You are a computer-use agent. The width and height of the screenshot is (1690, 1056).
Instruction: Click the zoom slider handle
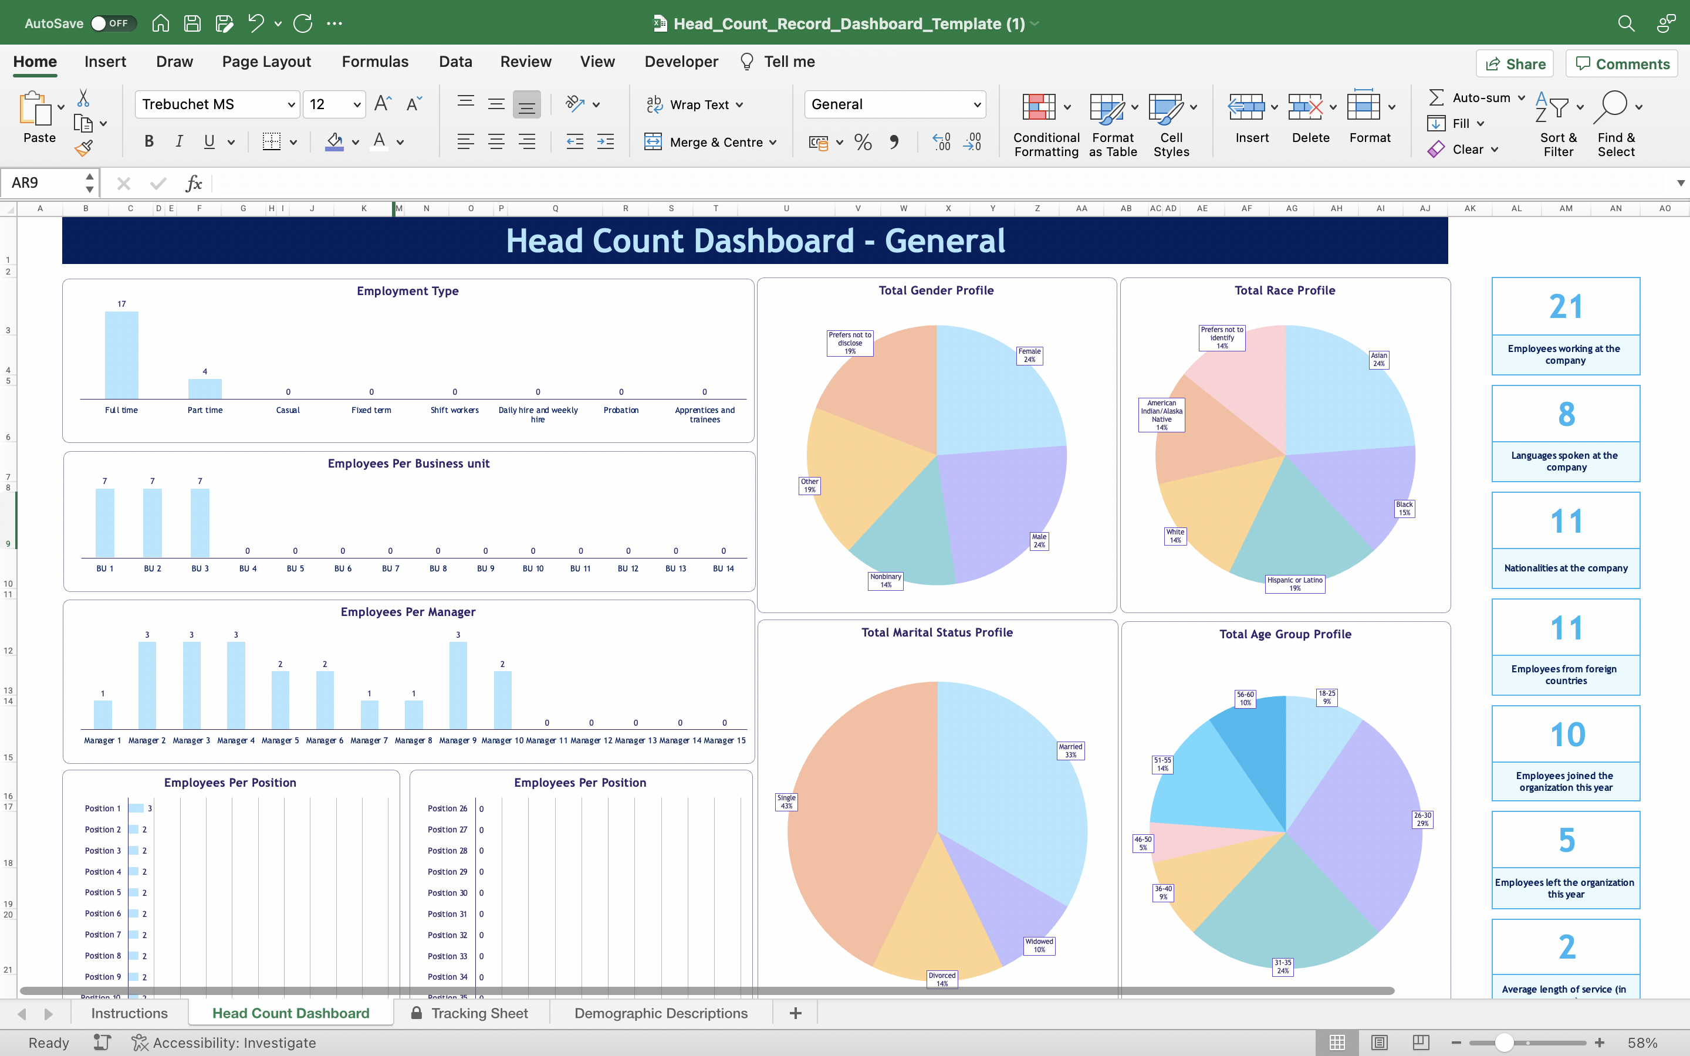1504,1042
